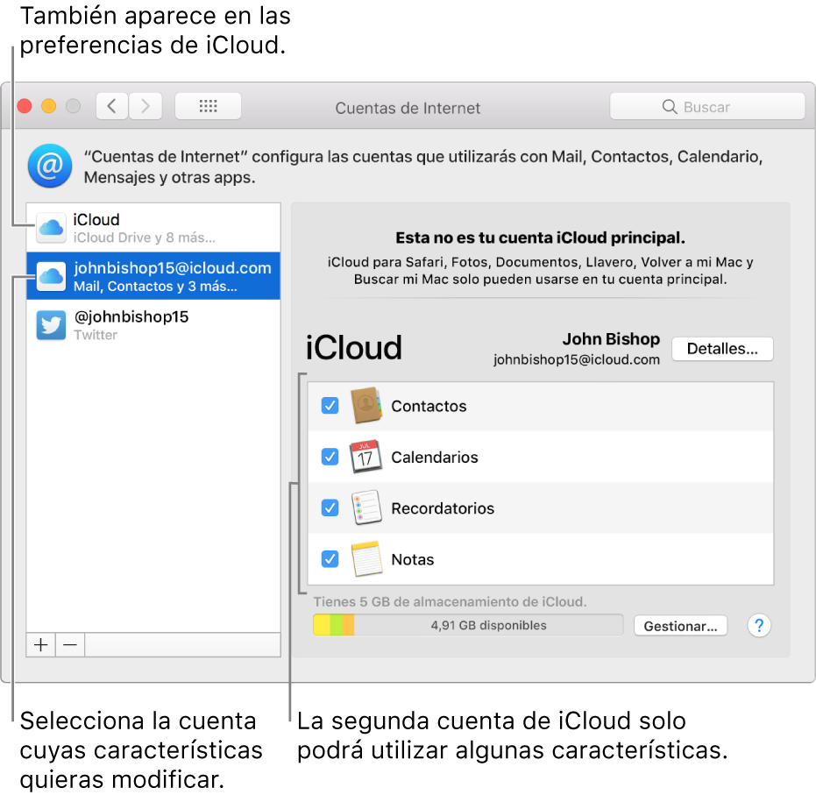Click the Calendarios app icon
This screenshot has width=816, height=795.
click(367, 457)
